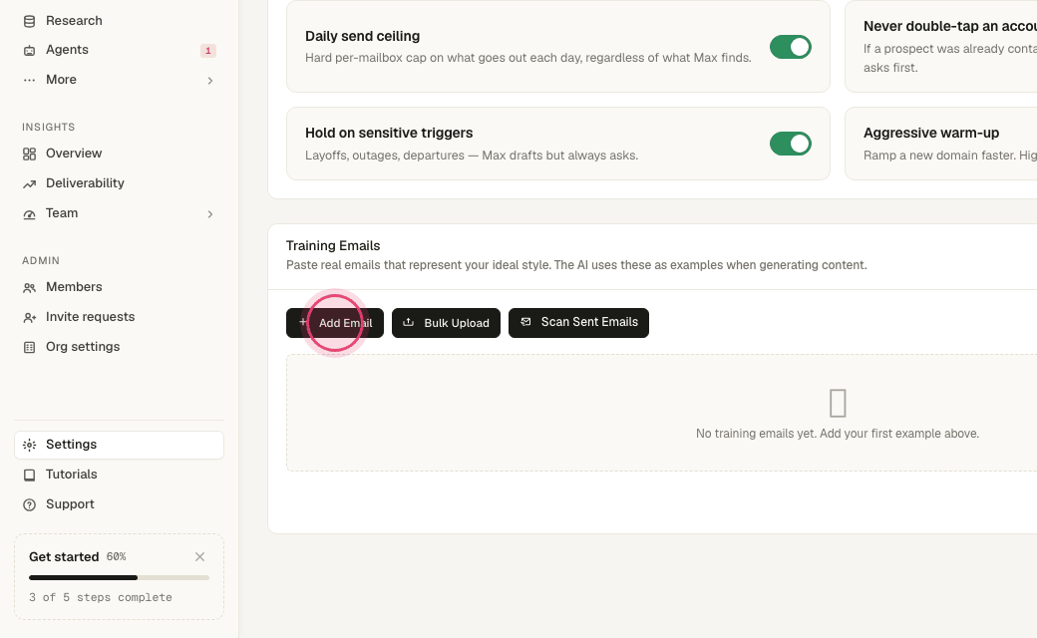This screenshot has width=1037, height=638.
Task: Click the Daily send ceiling title
Action: [x=362, y=36]
